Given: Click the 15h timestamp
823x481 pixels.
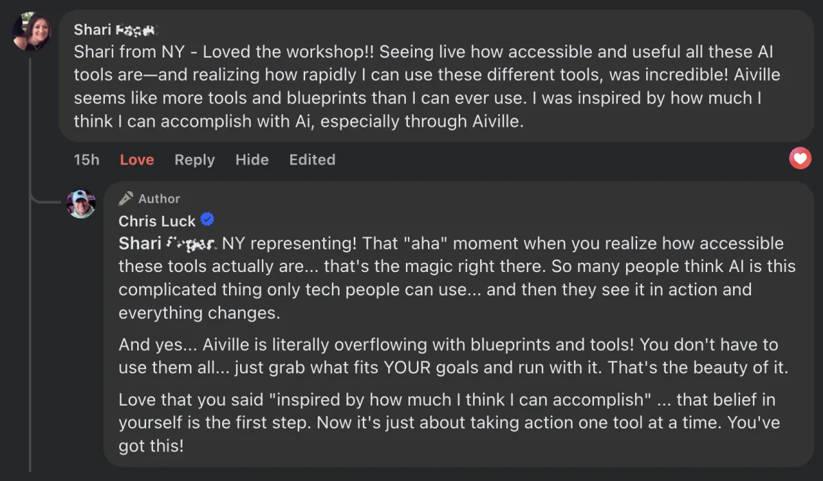Looking at the screenshot, I should tap(86, 160).
